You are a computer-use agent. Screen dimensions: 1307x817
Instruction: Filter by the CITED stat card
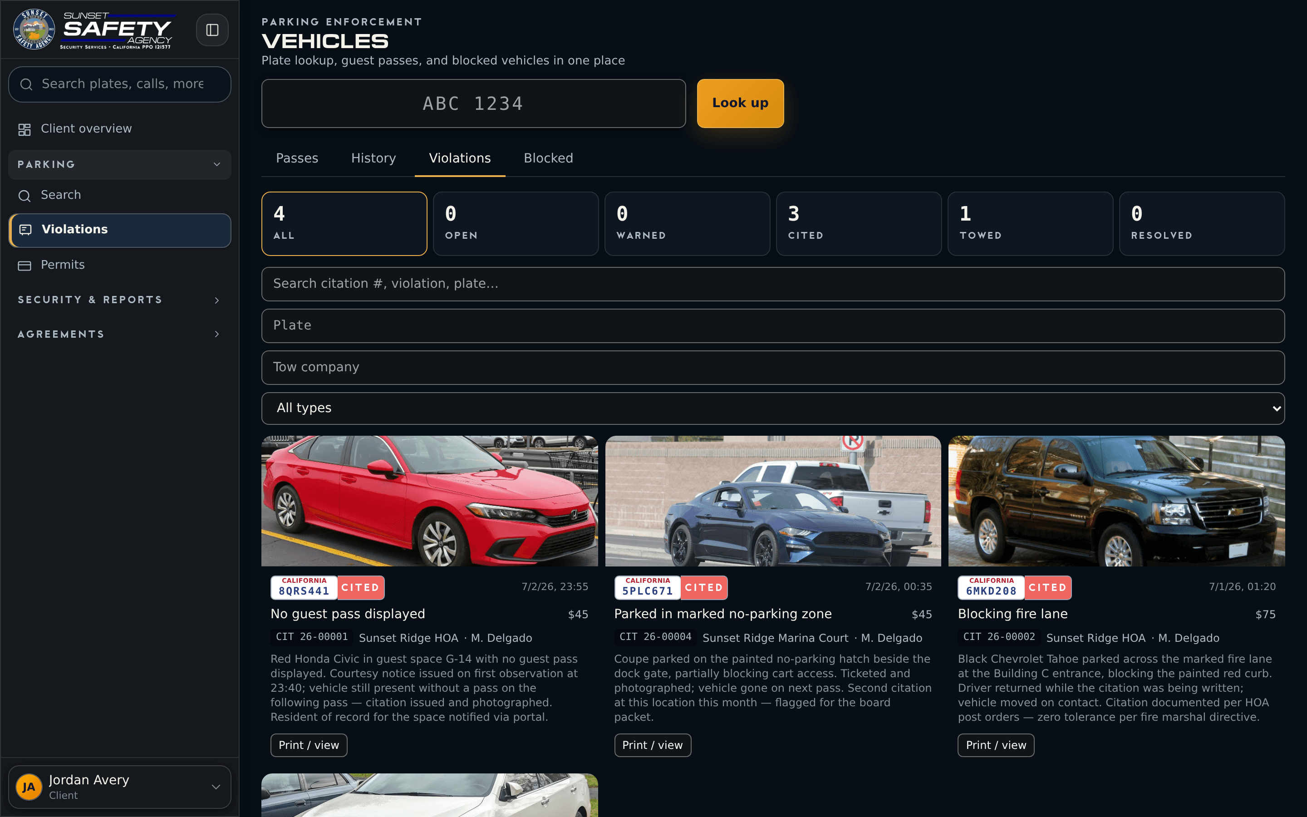[x=859, y=224]
